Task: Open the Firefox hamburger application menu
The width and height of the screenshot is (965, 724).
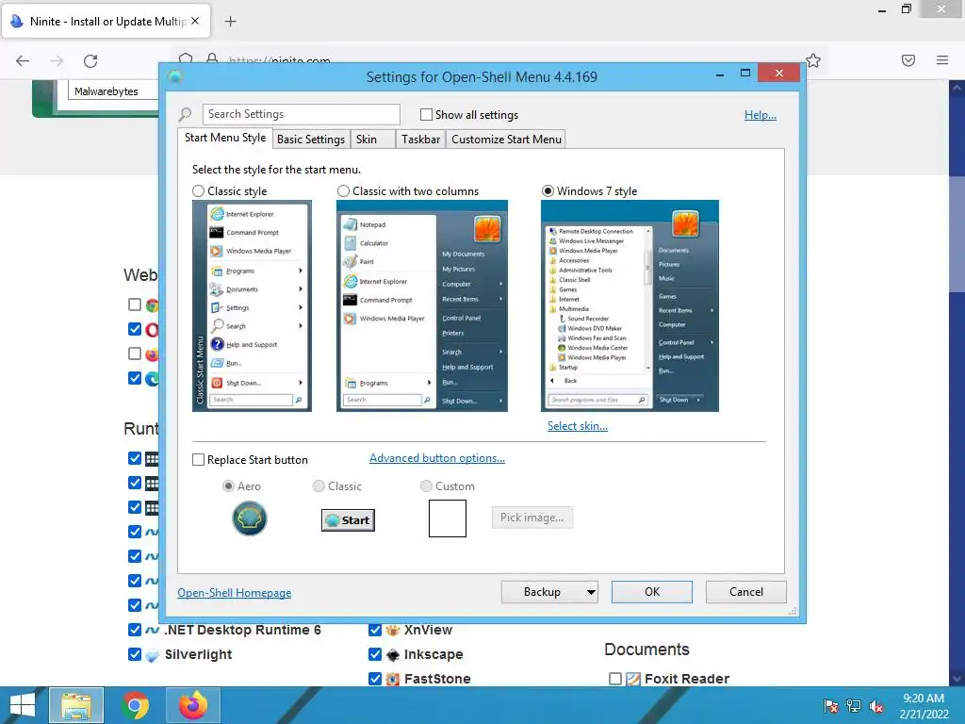Action: point(942,60)
